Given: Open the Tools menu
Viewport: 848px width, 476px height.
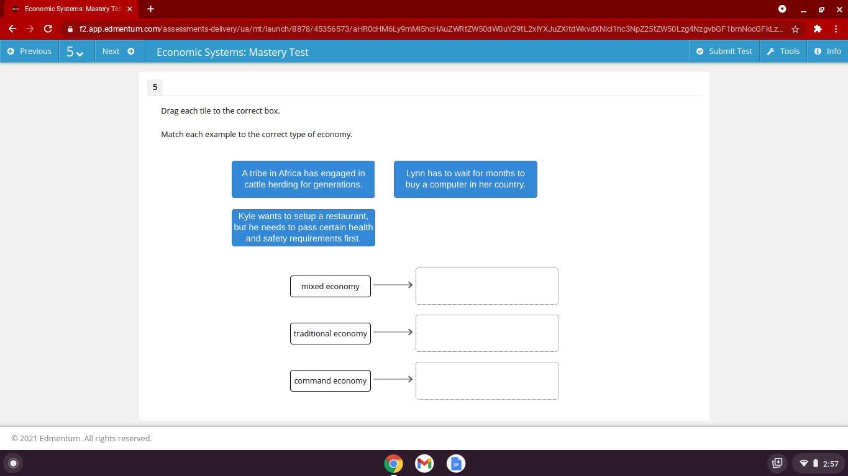Looking at the screenshot, I should point(783,52).
